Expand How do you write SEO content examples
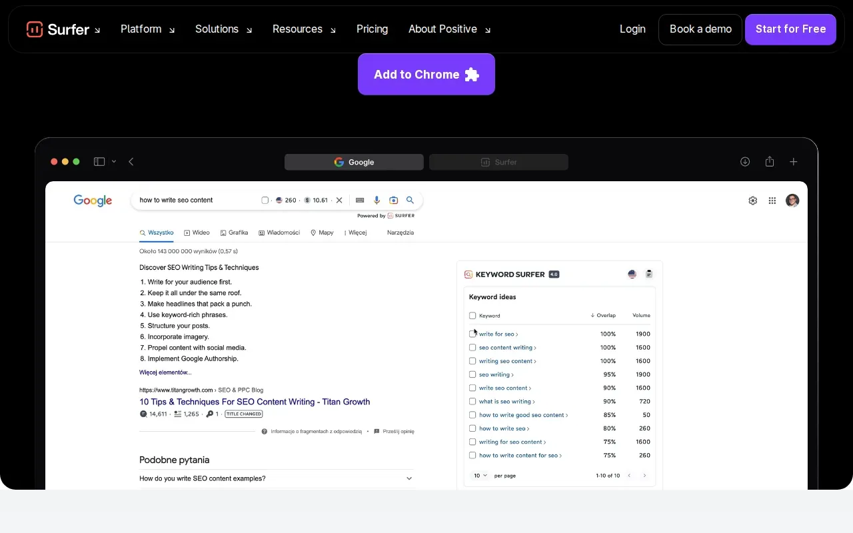Viewport: 853px width, 533px height. [277, 478]
